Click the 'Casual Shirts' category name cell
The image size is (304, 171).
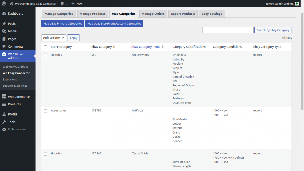coord(140,153)
